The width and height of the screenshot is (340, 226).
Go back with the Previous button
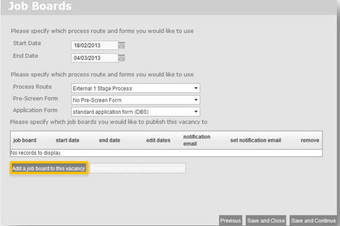coord(230,220)
